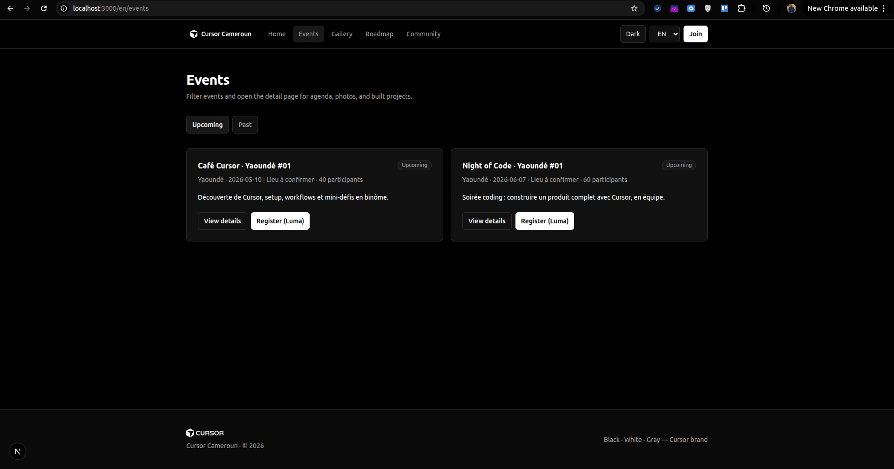This screenshot has height=469, width=894.
Task: Open the Trello extension icon
Action: 725,8
